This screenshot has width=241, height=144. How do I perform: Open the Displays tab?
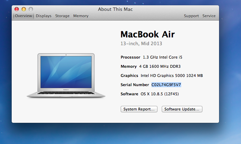click(44, 16)
